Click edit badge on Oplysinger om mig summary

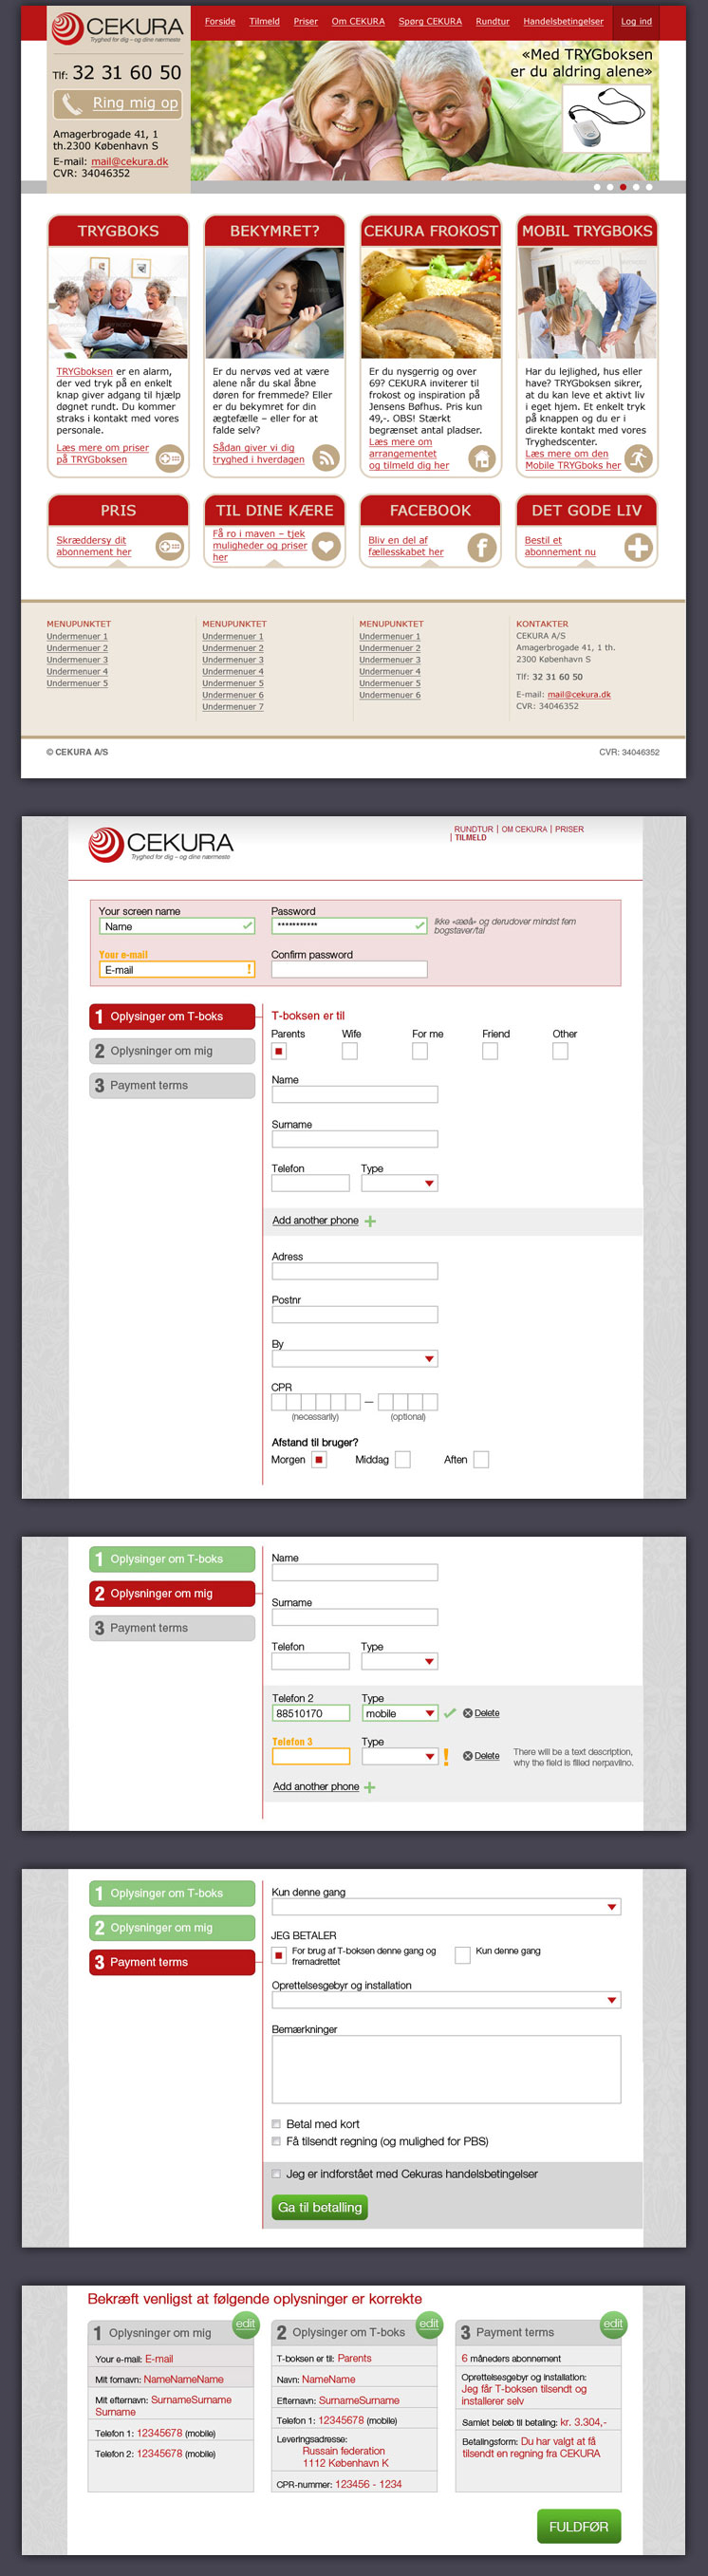pos(246,2324)
